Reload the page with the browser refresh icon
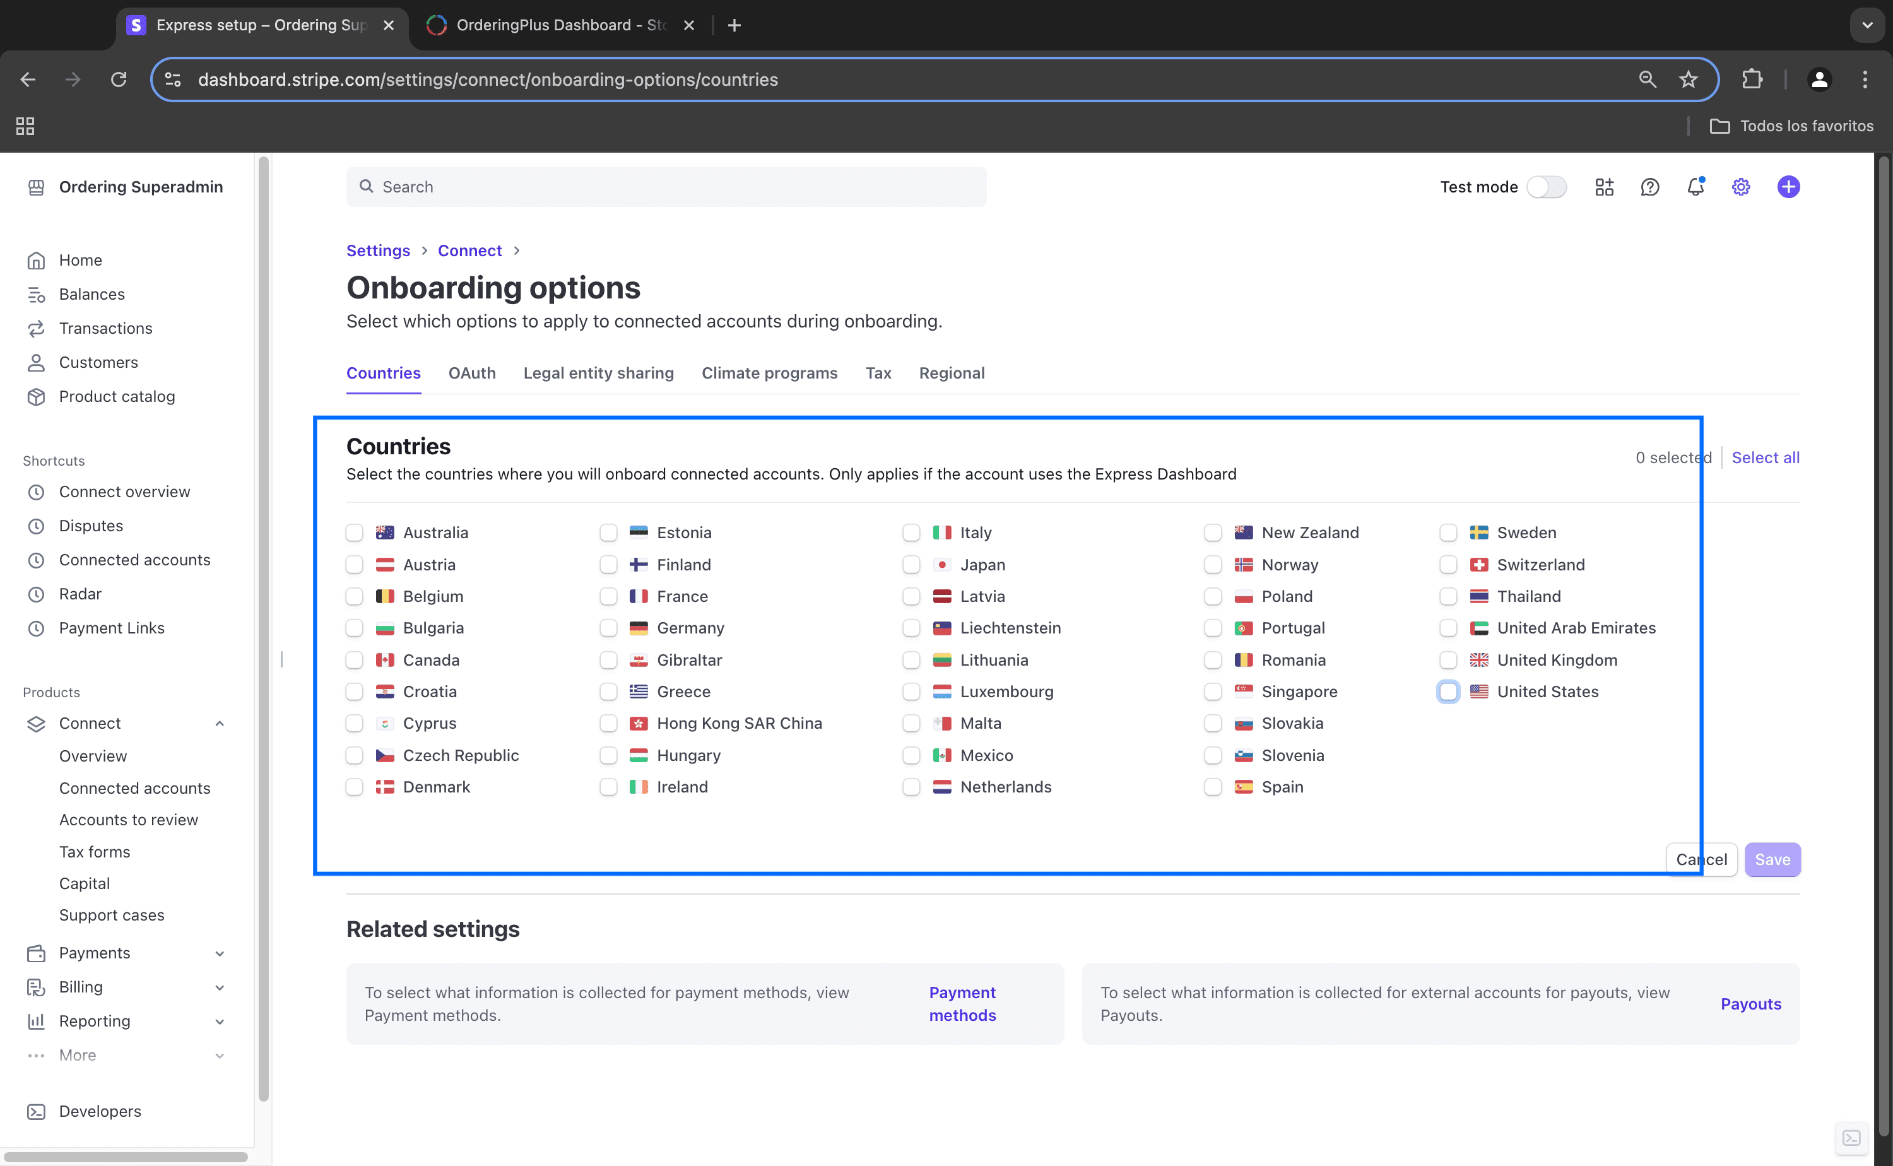Viewport: 1893px width, 1166px height. tap(118, 79)
